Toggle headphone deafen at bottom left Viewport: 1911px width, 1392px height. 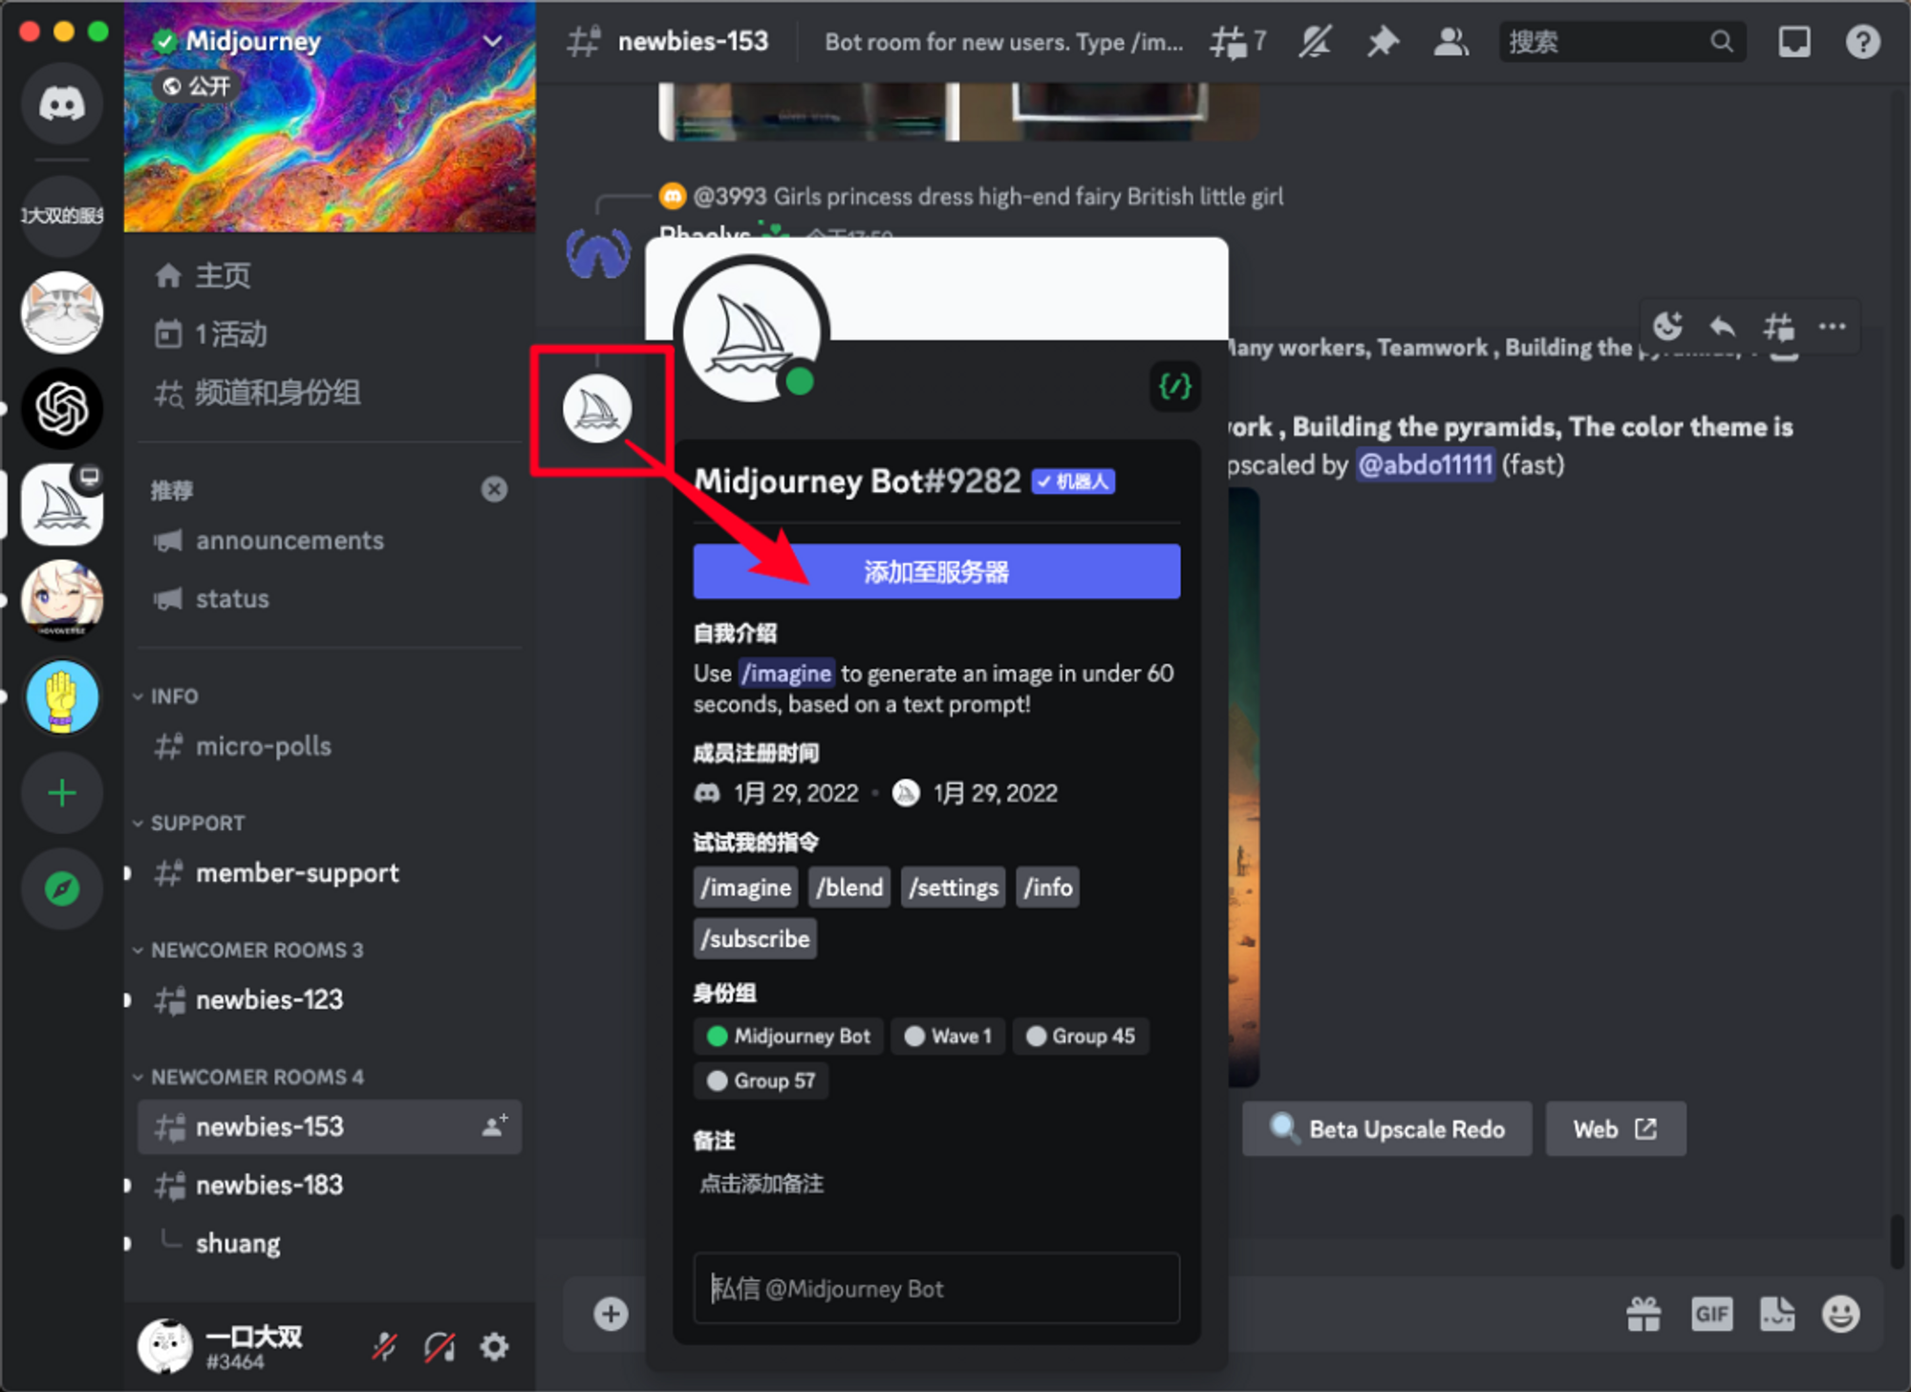pos(440,1347)
